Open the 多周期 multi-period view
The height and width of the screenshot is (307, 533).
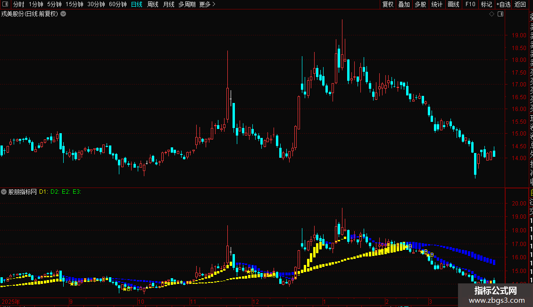pyautogui.click(x=187, y=4)
